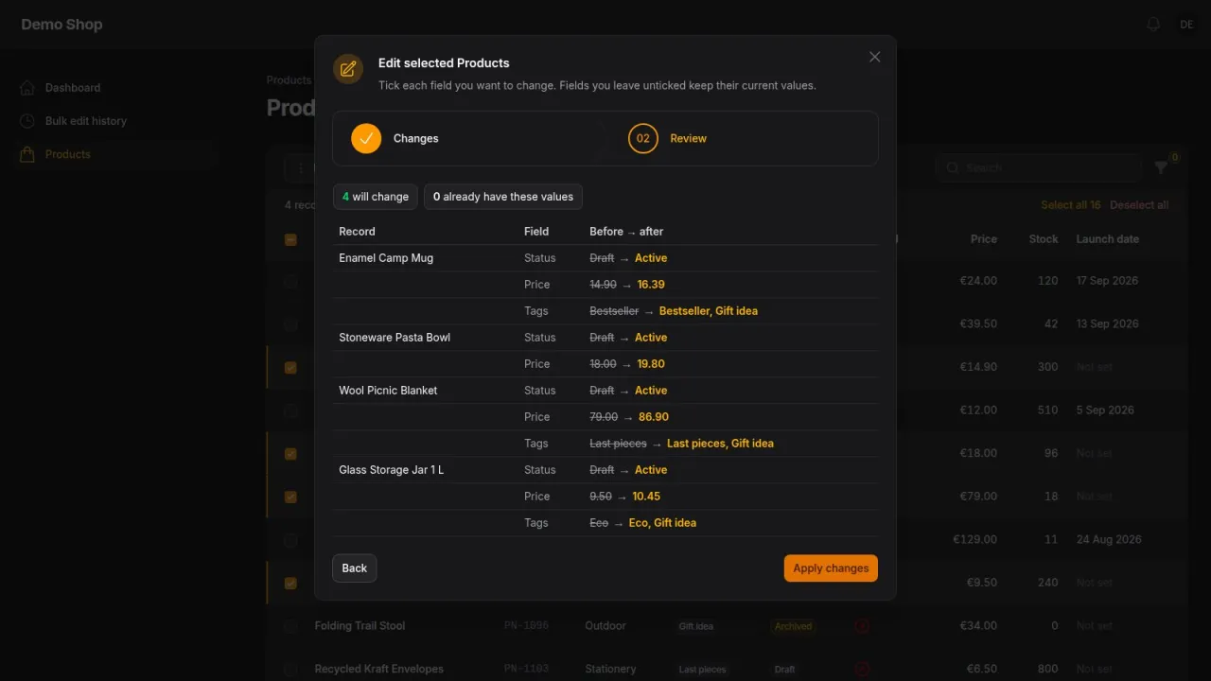1211x681 pixels.
Task: Open the table filter funnel icon
Action: [x=1162, y=167]
